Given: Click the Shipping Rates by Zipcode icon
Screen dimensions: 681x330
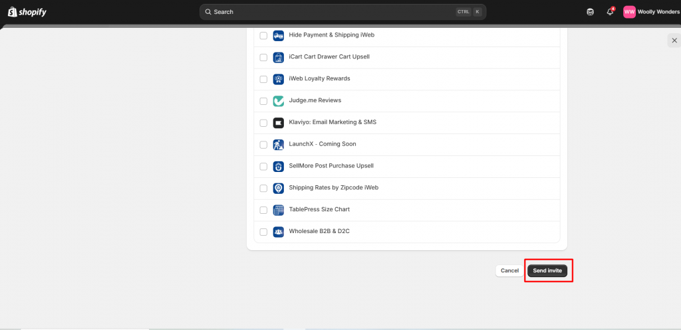Looking at the screenshot, I should (x=279, y=188).
